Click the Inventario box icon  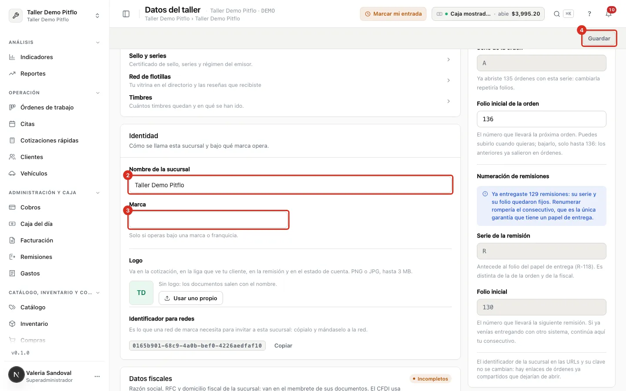[x=12, y=324]
